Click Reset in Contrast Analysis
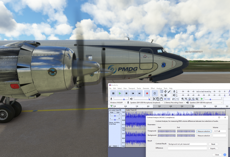 point(213,144)
